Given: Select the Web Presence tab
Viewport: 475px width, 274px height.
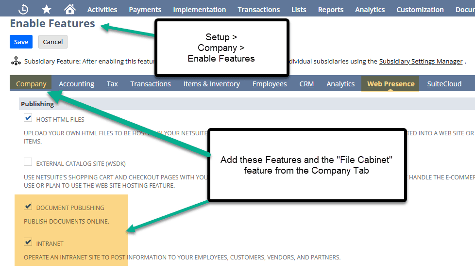Looking at the screenshot, I should point(390,83).
